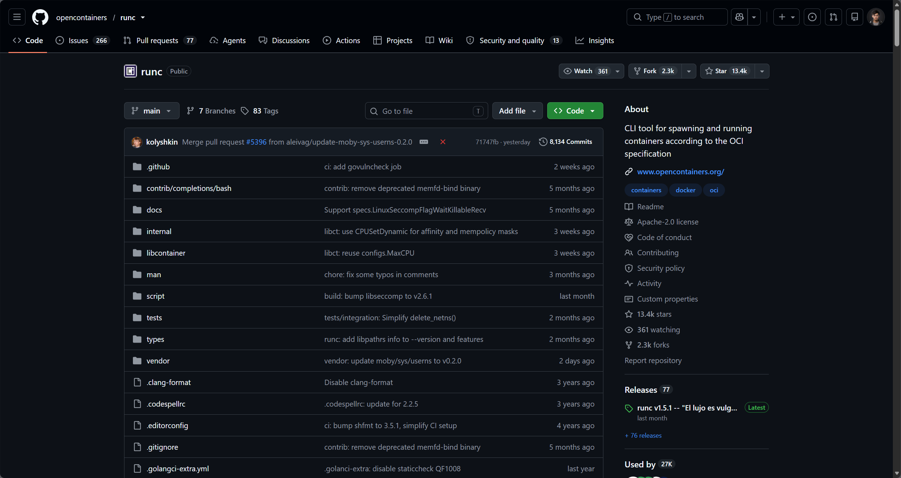This screenshot has height=478, width=901.
Task: Focus the Go to file search field
Action: point(426,111)
